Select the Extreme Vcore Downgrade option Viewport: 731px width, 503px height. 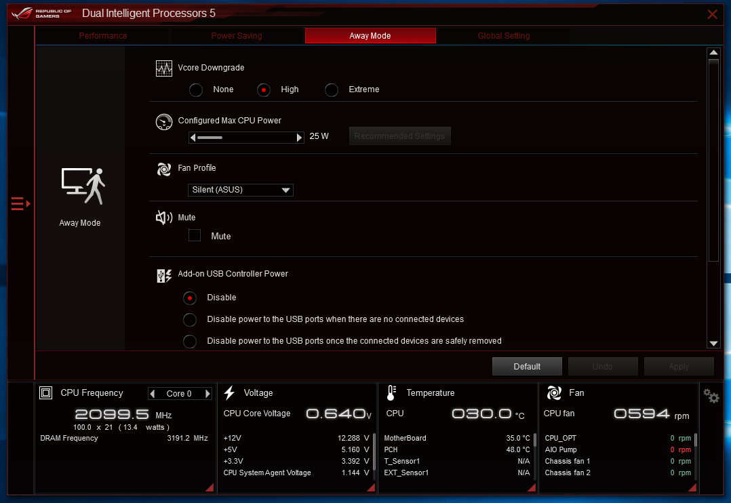tap(332, 90)
